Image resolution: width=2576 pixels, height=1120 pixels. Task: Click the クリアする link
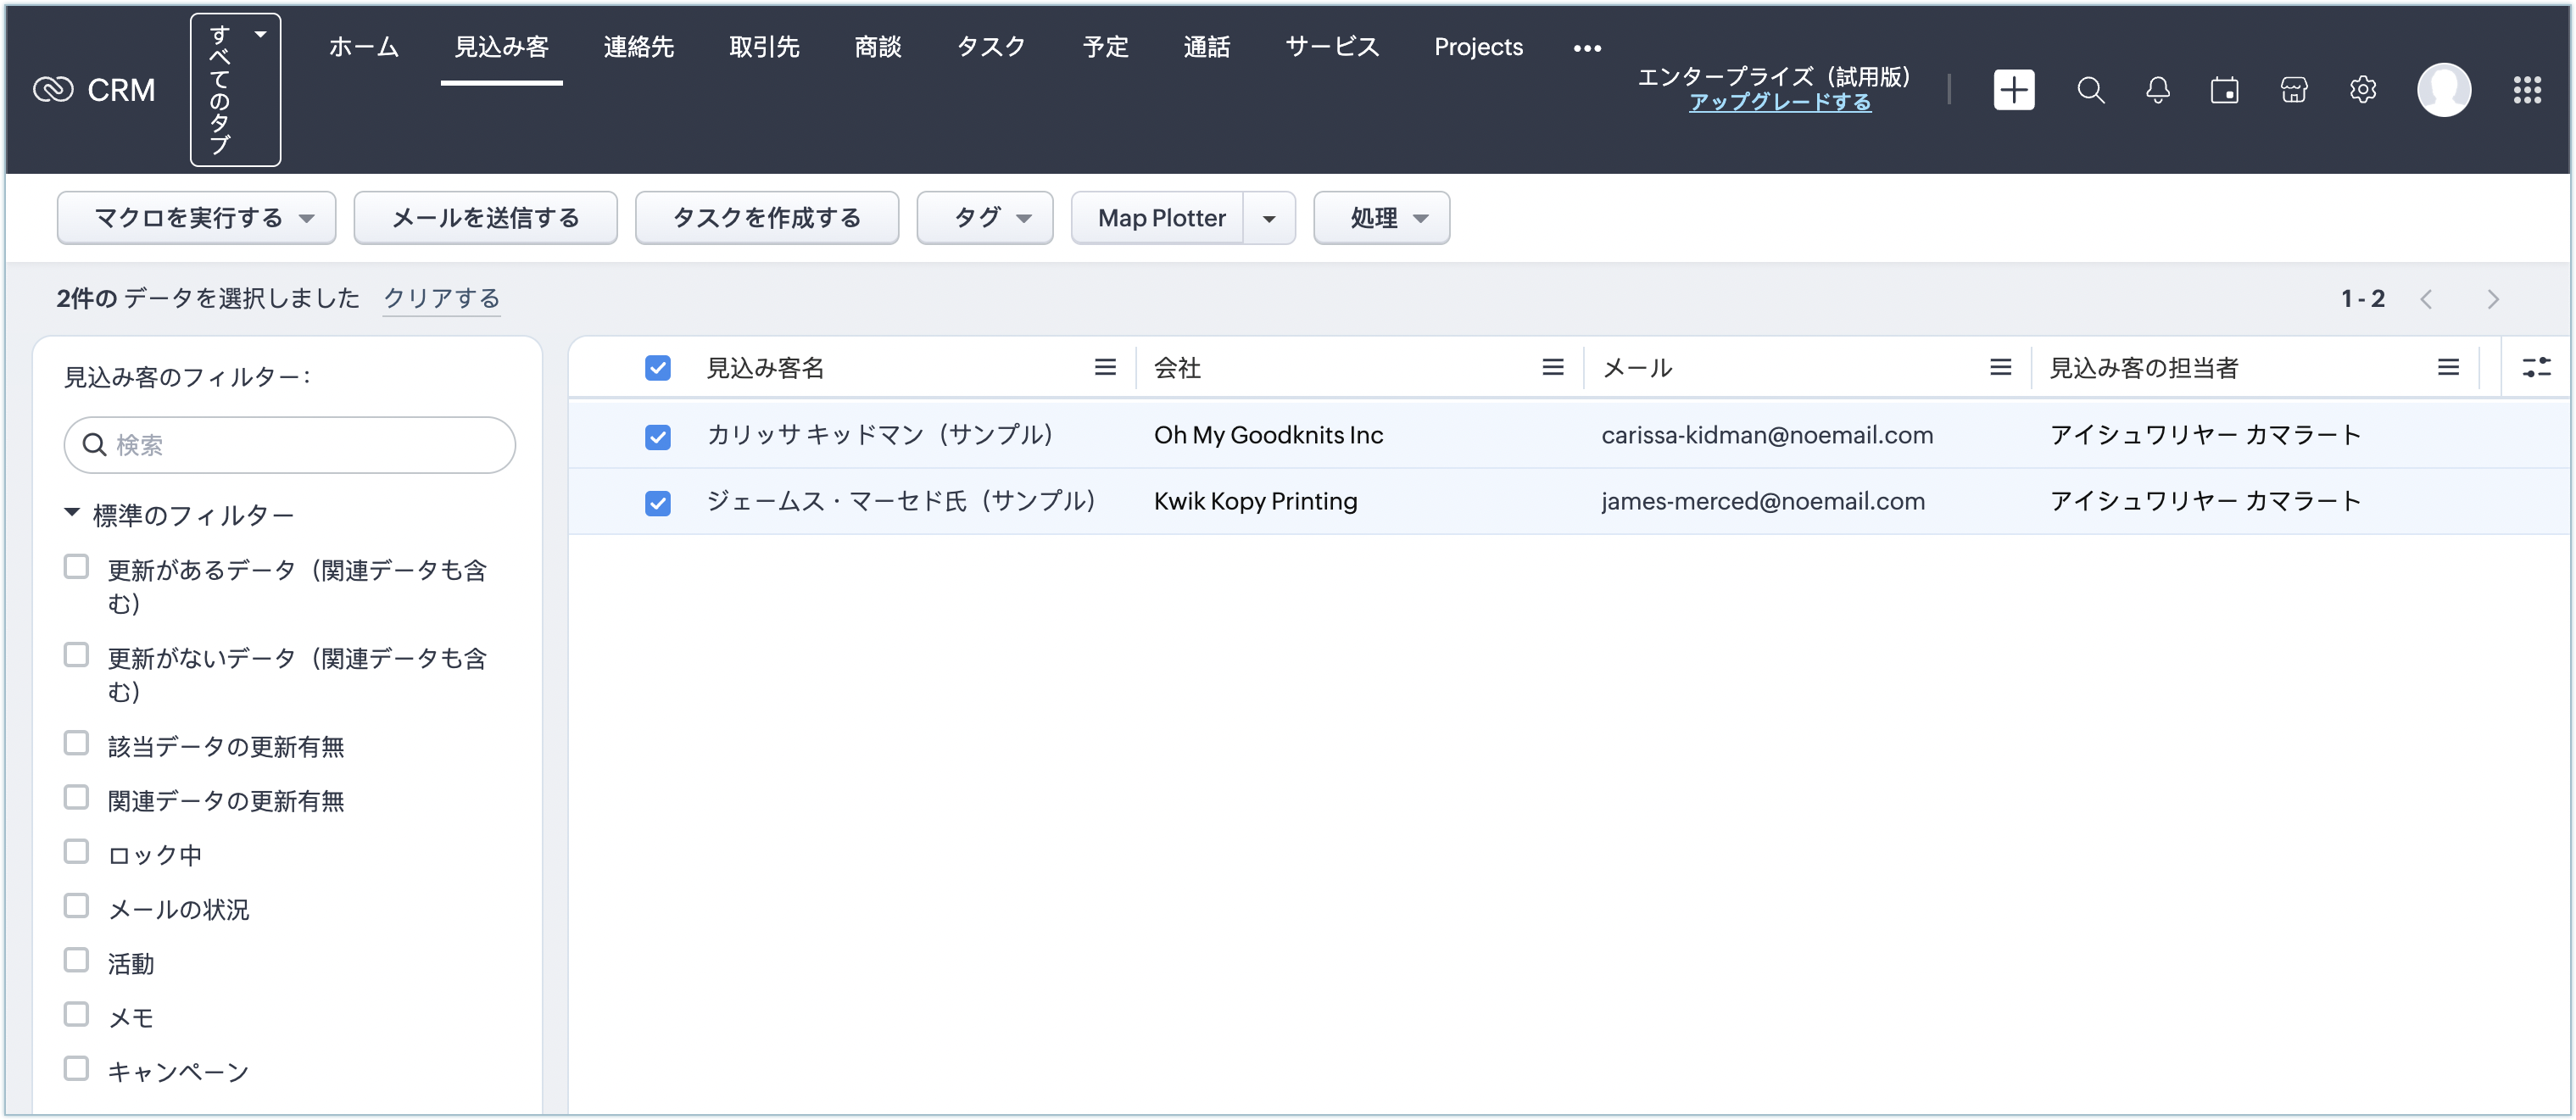tap(441, 298)
